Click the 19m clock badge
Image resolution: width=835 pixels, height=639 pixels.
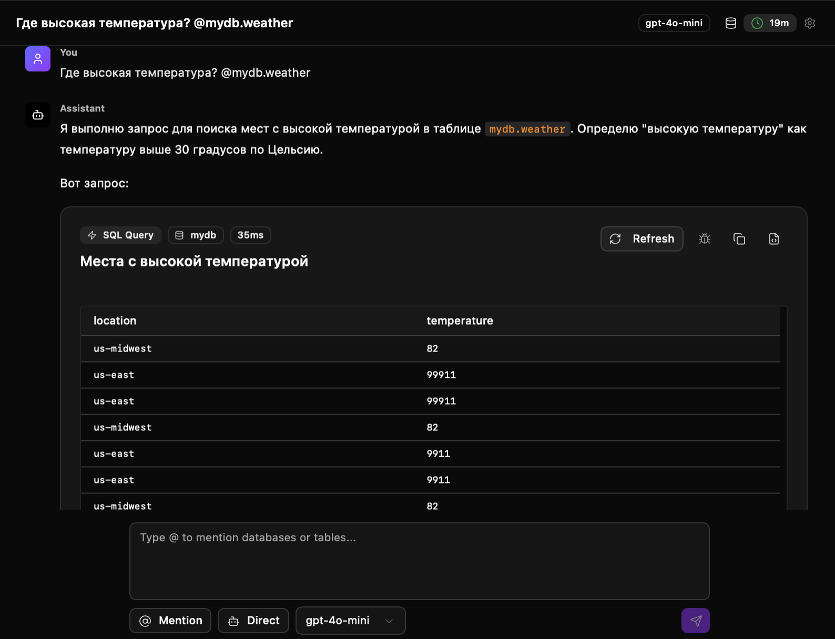[x=770, y=23]
